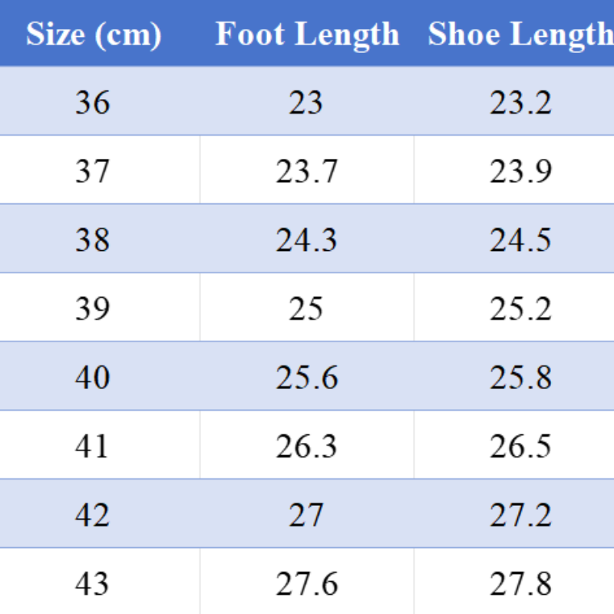Click the size 37 cell

click(x=93, y=171)
